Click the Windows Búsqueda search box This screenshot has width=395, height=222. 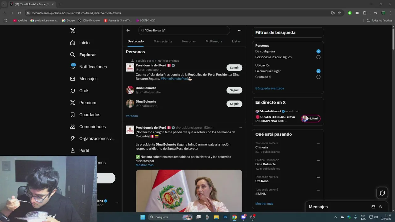pyautogui.click(x=170, y=217)
